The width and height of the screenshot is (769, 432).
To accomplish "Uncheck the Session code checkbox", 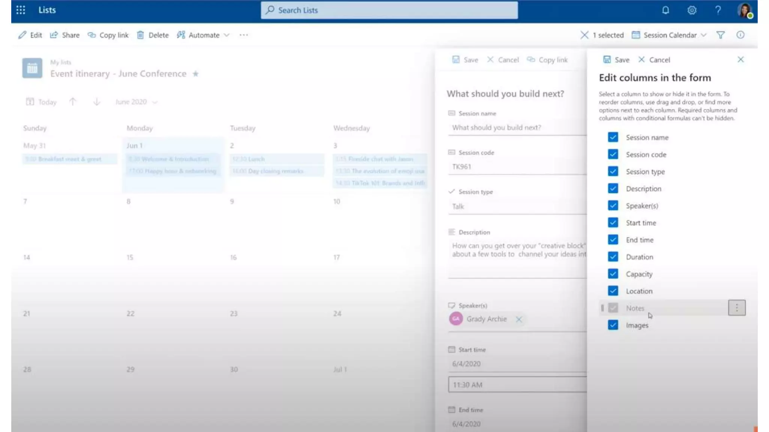I will [x=613, y=154].
